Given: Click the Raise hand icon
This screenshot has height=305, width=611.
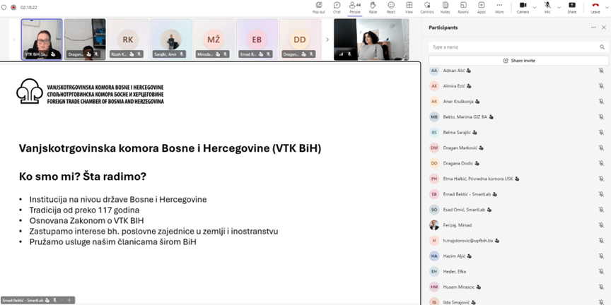Looking at the screenshot, I should point(373,7).
